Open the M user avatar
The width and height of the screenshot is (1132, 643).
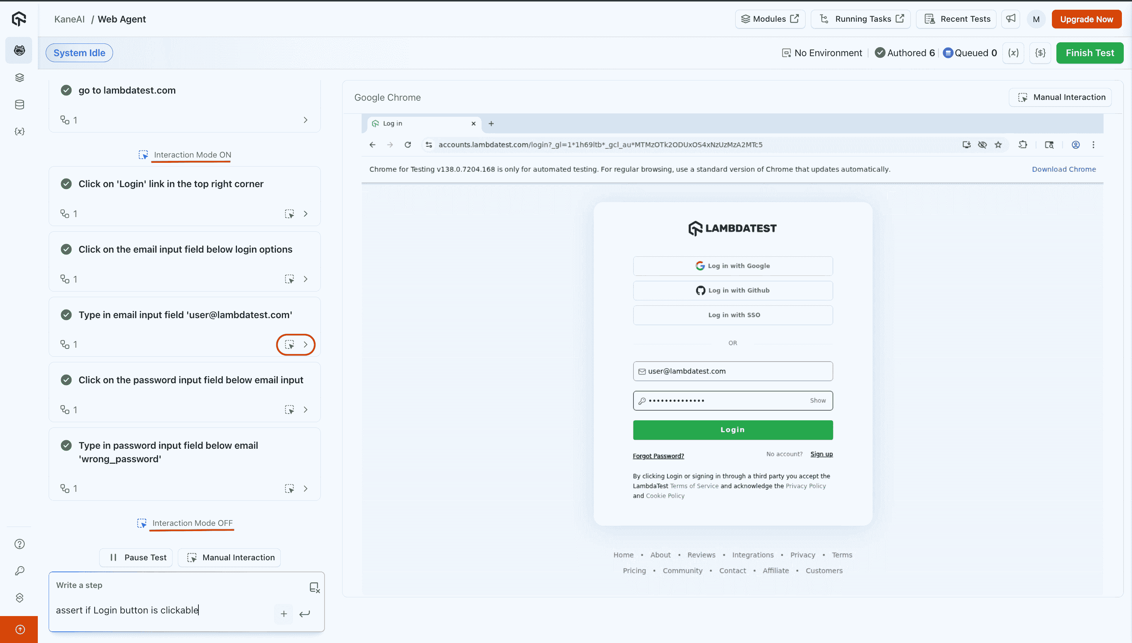click(1036, 19)
